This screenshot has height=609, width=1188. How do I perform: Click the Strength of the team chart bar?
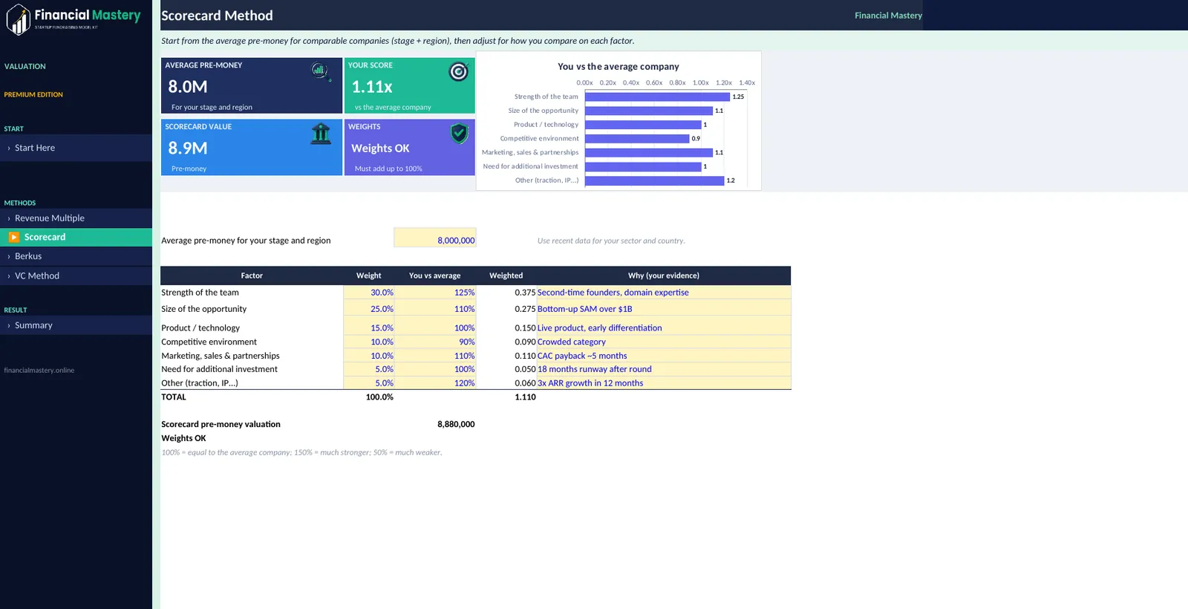click(x=657, y=97)
